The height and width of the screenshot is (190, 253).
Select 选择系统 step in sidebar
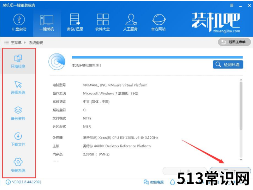[18, 87]
